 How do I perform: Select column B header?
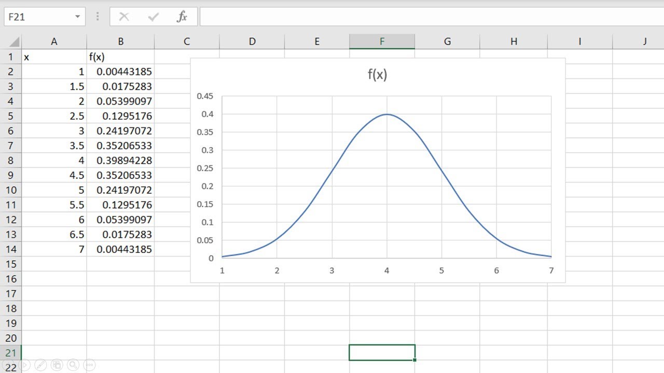click(120, 41)
